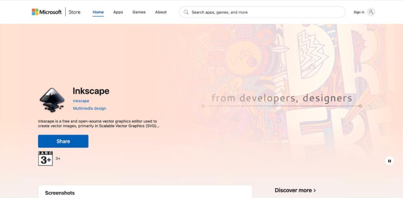Click the user avatar icon
Image resolution: width=403 pixels, height=198 pixels.
pyautogui.click(x=371, y=12)
